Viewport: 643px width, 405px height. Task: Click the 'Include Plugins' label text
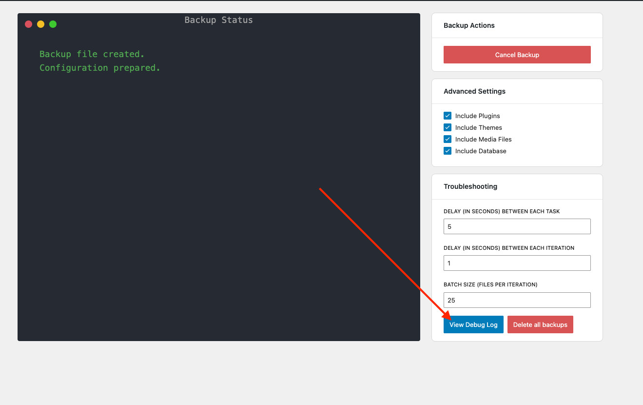point(478,116)
